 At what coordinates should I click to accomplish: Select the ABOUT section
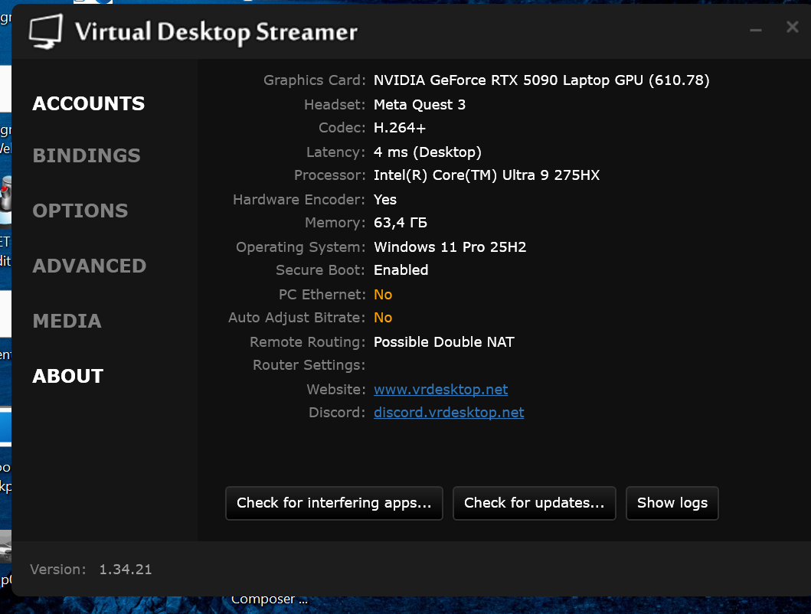68,376
